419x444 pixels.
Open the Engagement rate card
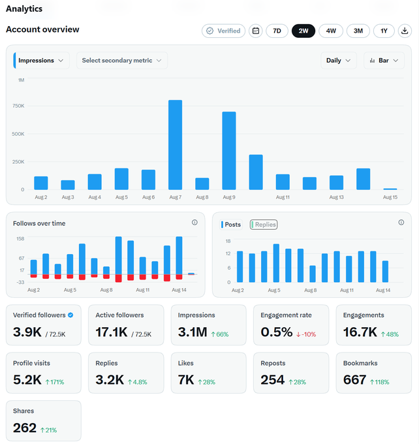[291, 325]
